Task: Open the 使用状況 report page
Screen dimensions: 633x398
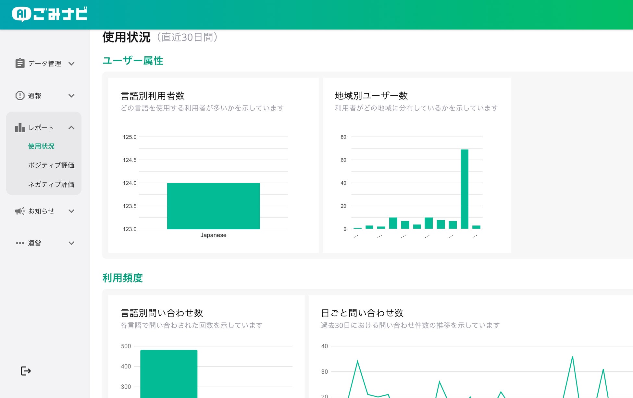Action: click(x=41, y=146)
